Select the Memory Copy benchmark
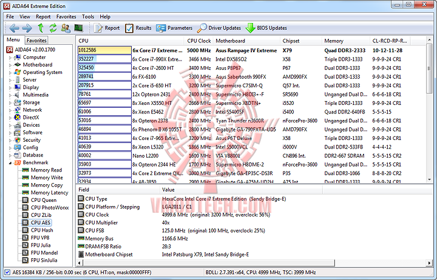This screenshot has height=280, width=437. [x=42, y=185]
